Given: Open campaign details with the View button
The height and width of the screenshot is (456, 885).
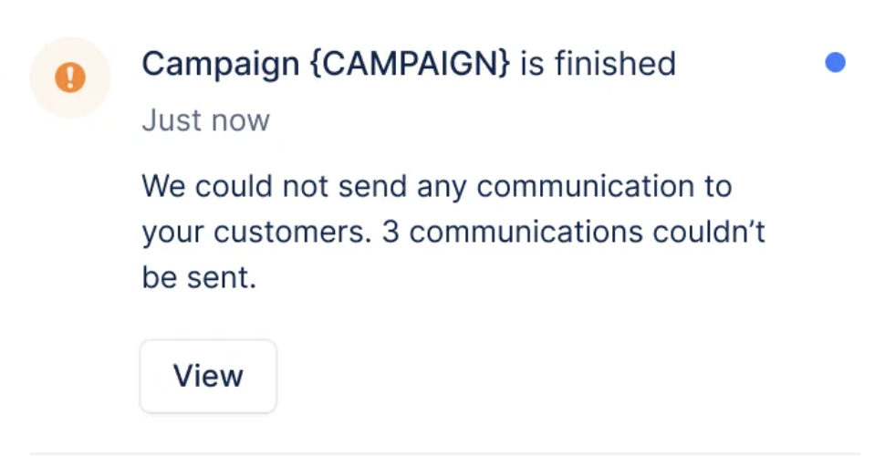Looking at the screenshot, I should tap(208, 376).
